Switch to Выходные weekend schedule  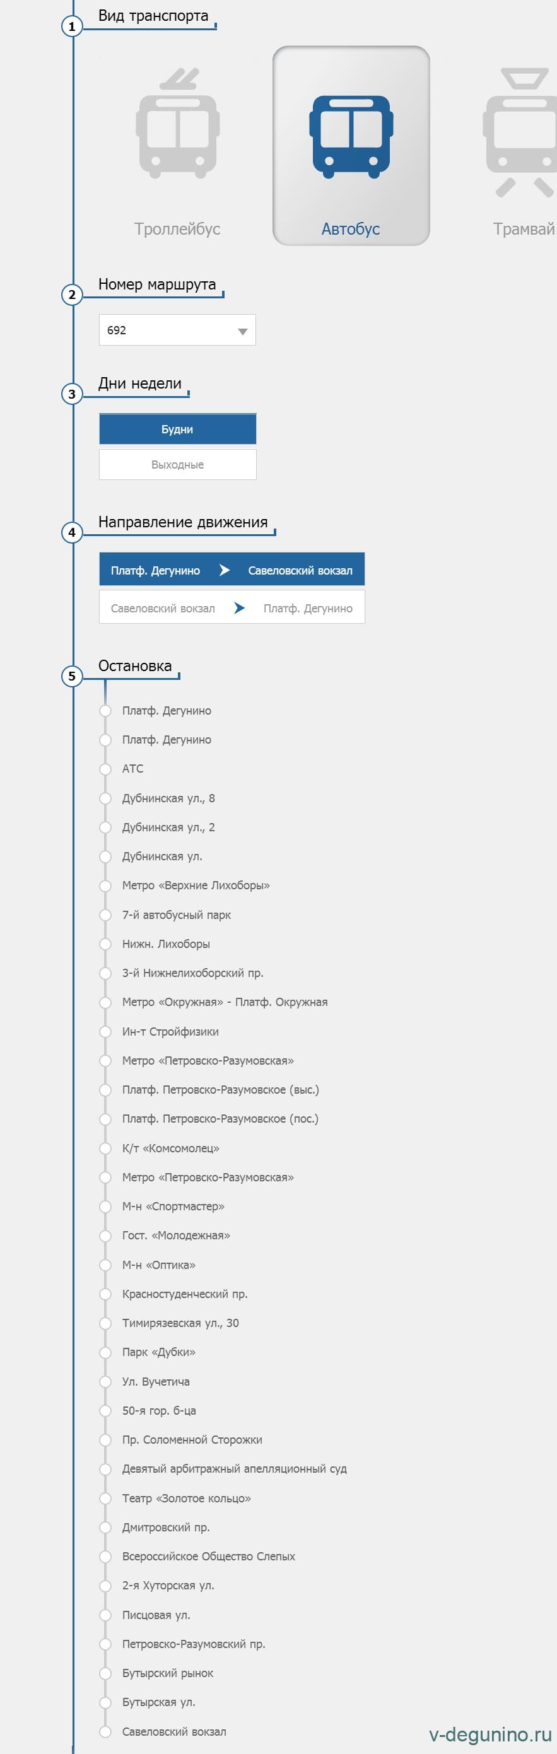point(177,465)
